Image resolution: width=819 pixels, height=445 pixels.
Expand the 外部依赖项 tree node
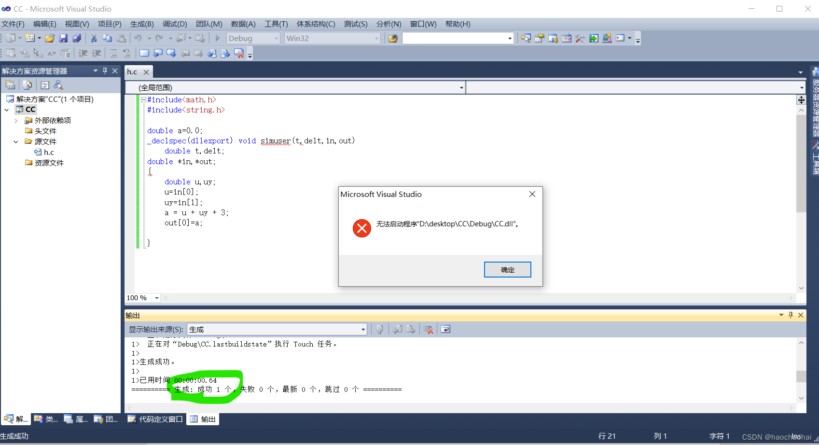point(16,120)
